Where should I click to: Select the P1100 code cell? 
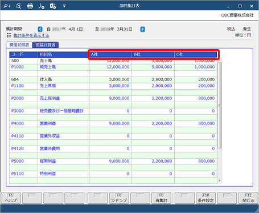tap(23, 86)
